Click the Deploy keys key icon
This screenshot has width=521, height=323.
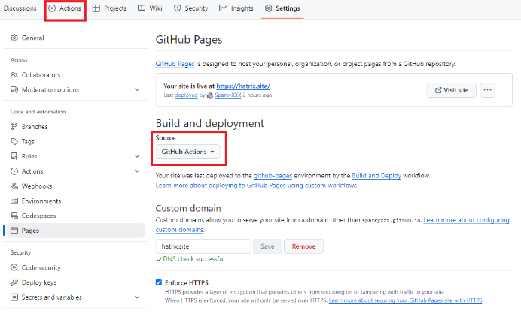tap(14, 282)
